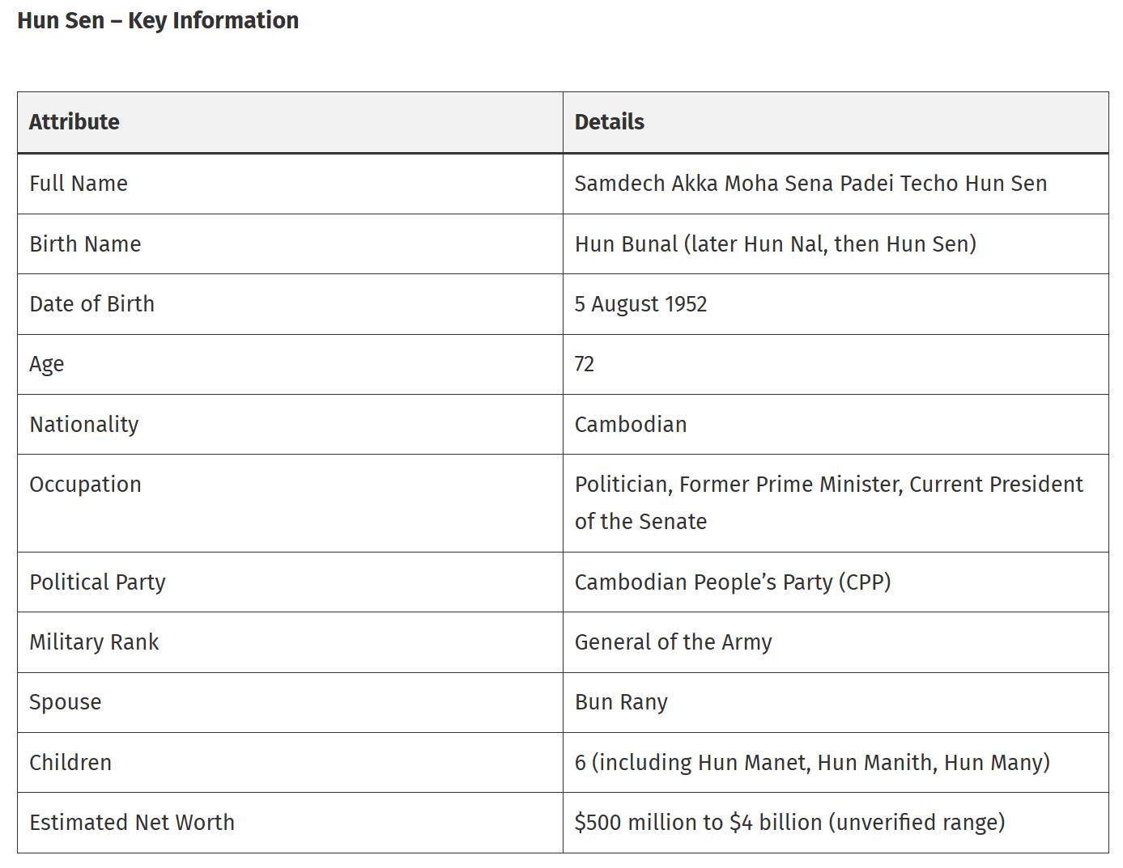Click the Date of Birth label
Viewport: 1123px width, 868px height.
(91, 304)
